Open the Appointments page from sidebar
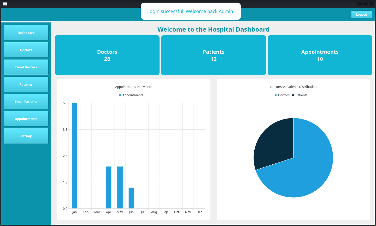Viewport: 376px width, 226px height. click(x=26, y=119)
